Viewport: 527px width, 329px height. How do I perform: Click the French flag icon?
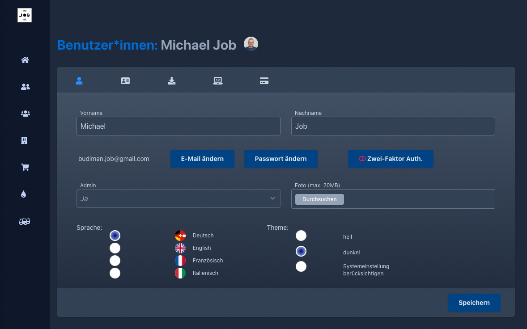[180, 261]
